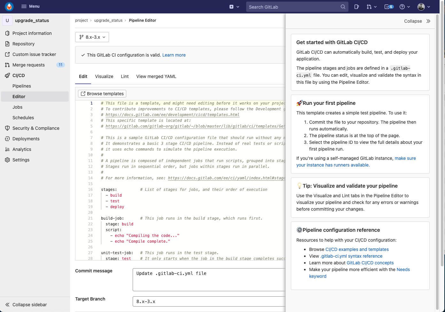Viewport: 445px width, 312px height.
Task: Click the Settings gear icon in sidebar
Action: coord(7,160)
